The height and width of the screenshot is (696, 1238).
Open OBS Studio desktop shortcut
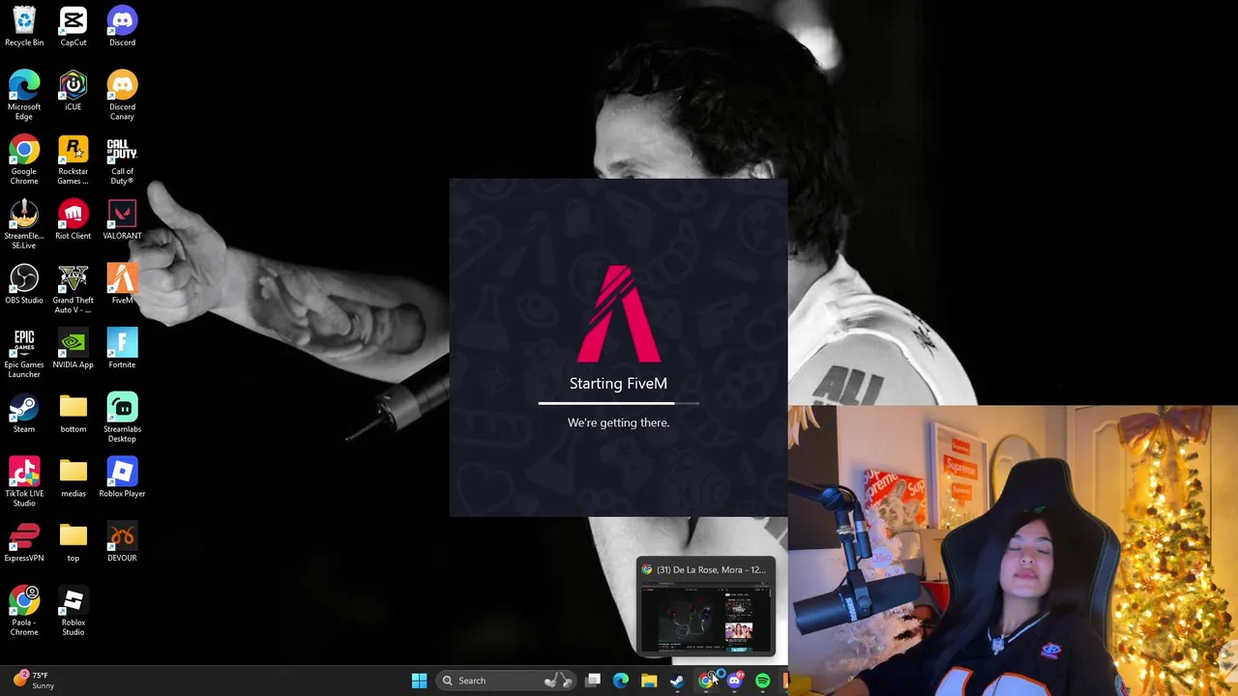pos(24,284)
